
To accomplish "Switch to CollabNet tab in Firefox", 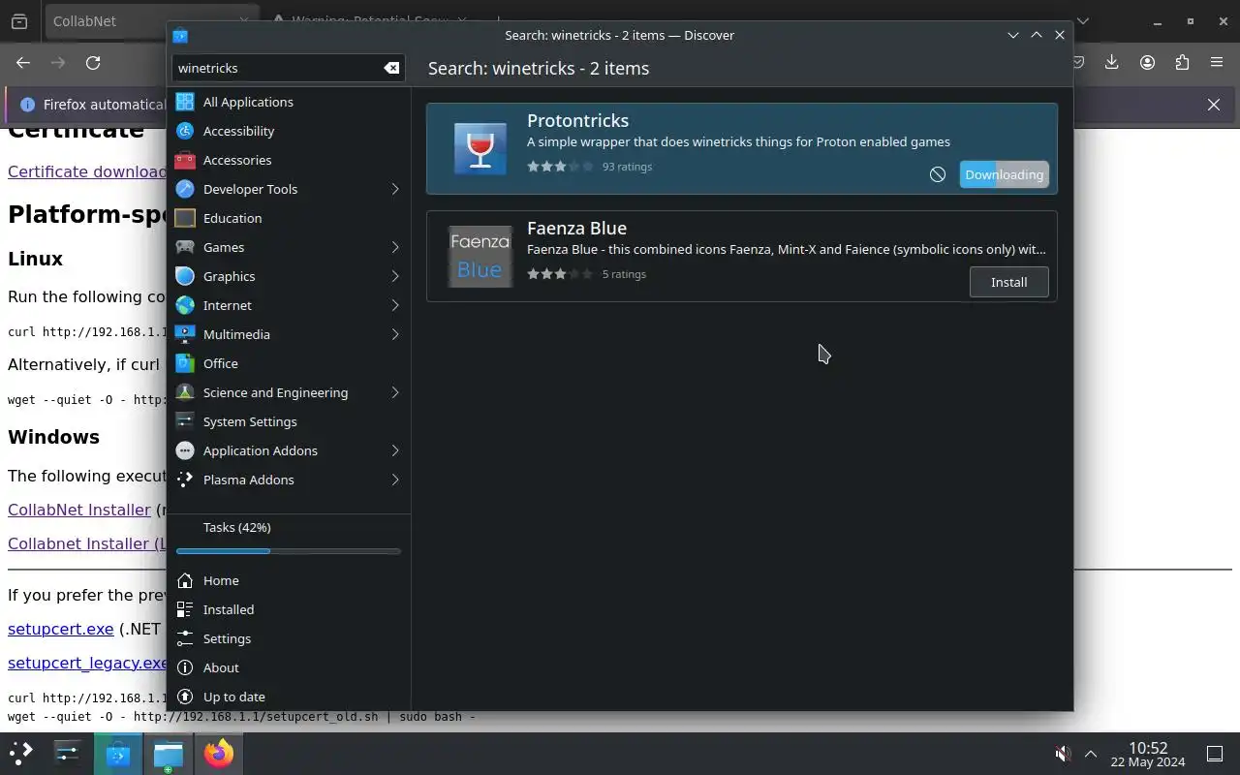I will tap(107, 20).
